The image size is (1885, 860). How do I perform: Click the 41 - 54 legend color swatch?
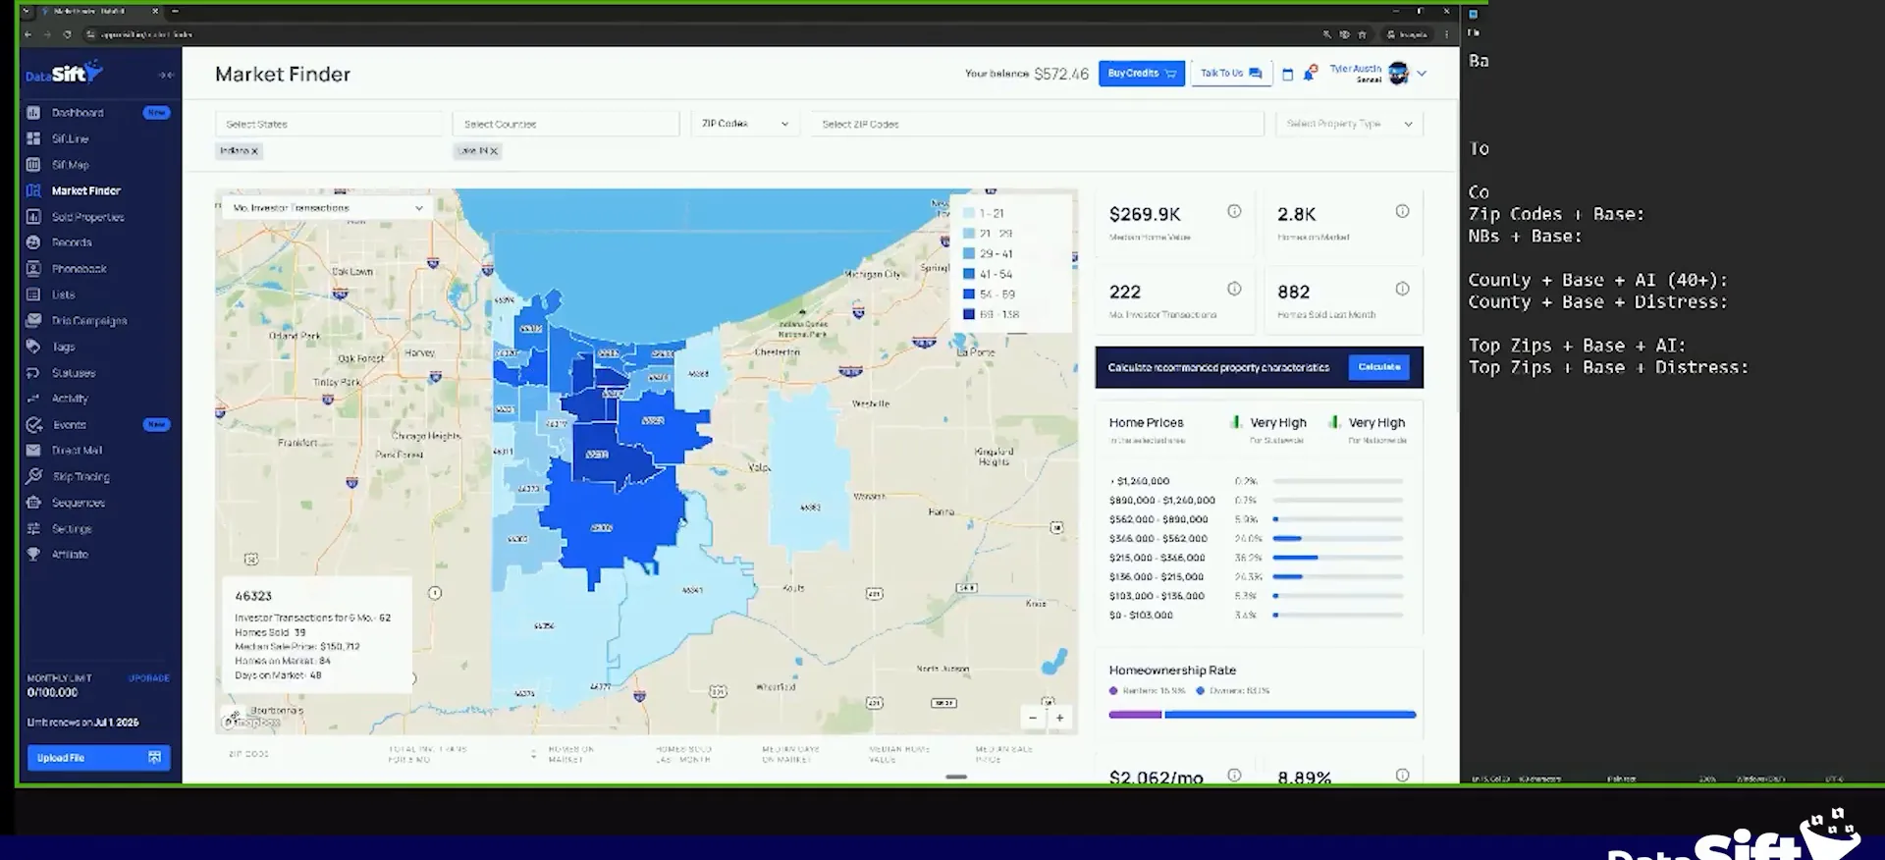tap(969, 274)
